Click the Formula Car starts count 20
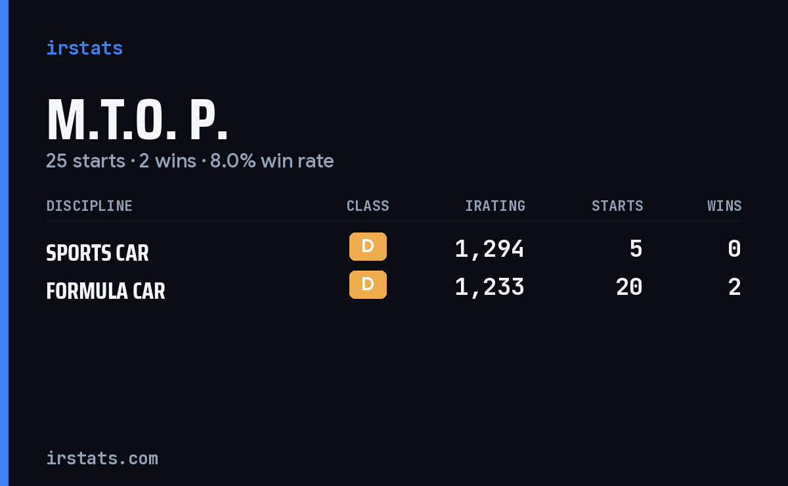This screenshot has height=486, width=788. [x=629, y=287]
